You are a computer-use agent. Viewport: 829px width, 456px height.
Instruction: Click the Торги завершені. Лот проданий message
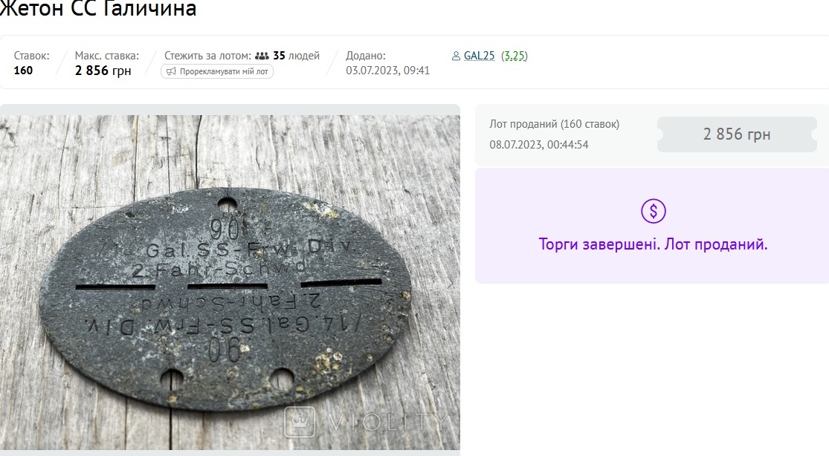(653, 244)
